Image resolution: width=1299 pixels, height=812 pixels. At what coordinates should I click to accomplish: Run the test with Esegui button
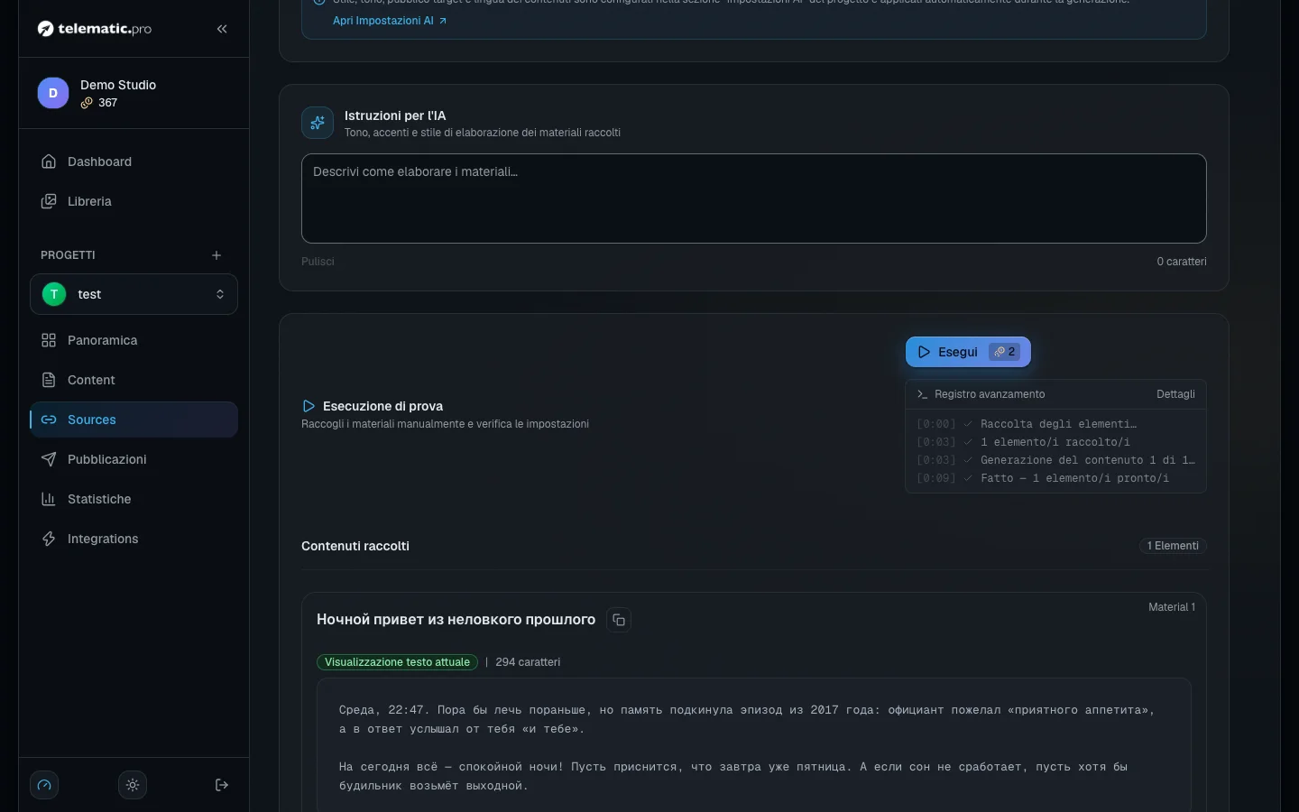pos(968,352)
